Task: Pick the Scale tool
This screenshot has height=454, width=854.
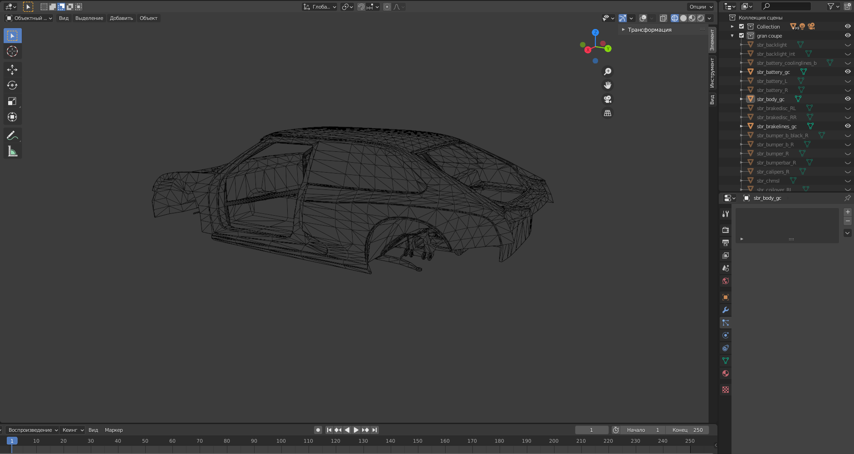Action: coord(12,101)
